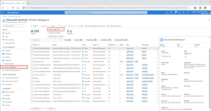The width and height of the screenshot is (211, 111).
Task: Open portal settings gear icon
Action: tap(179, 13)
